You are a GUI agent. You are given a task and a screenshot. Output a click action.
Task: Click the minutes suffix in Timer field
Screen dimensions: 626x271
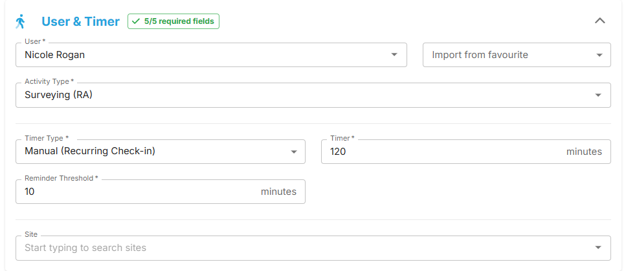tap(584, 152)
